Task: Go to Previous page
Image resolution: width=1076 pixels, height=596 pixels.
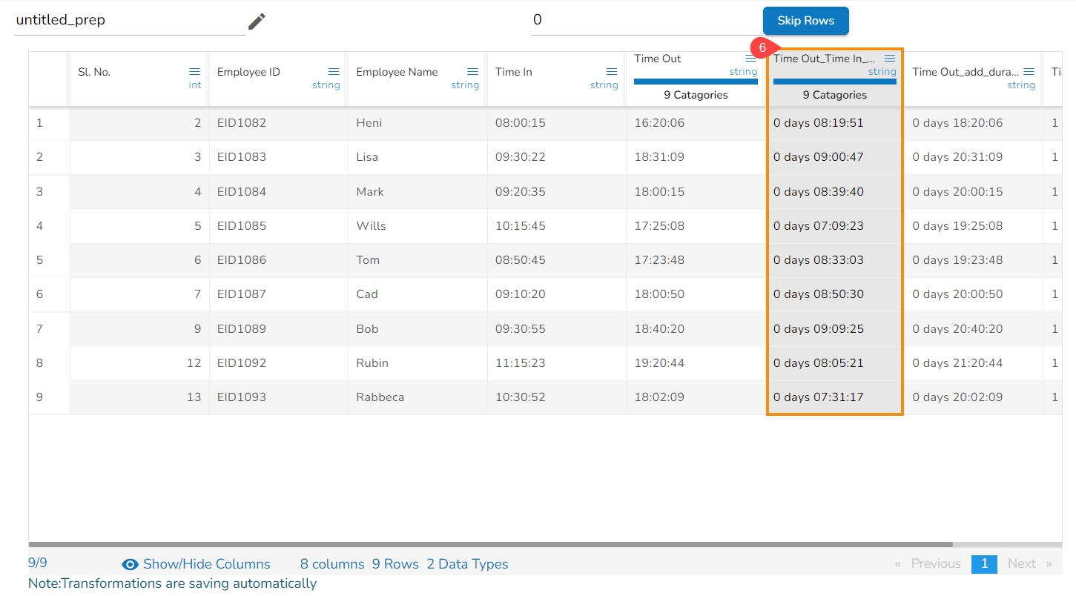Action: coord(935,564)
